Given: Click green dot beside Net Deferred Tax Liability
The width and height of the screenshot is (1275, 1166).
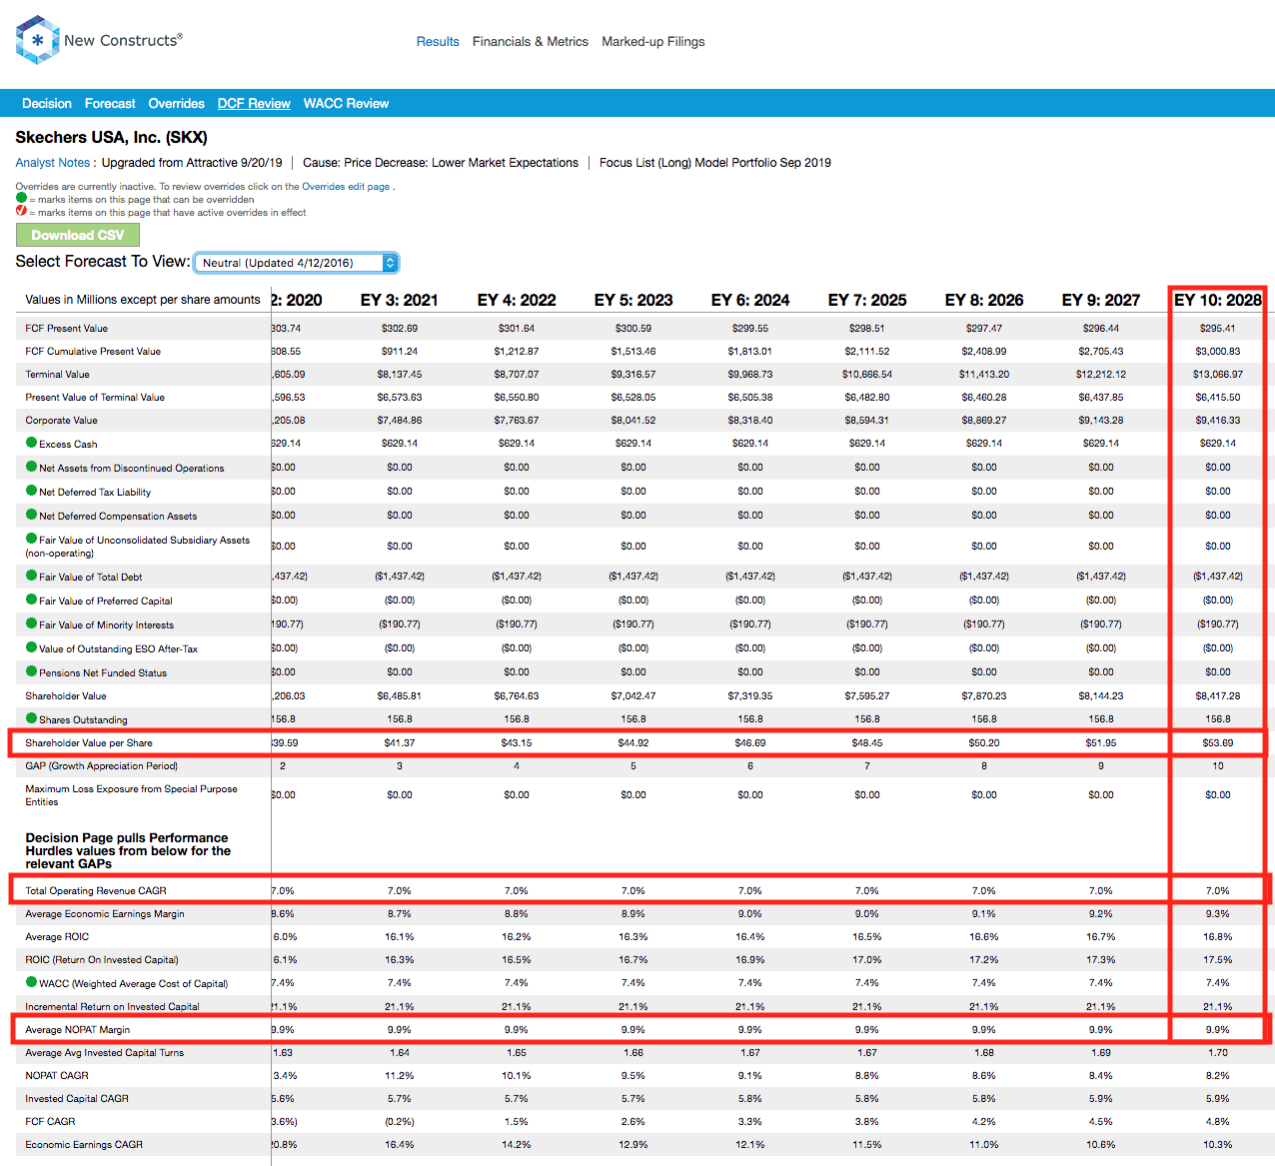Looking at the screenshot, I should click(x=31, y=491).
